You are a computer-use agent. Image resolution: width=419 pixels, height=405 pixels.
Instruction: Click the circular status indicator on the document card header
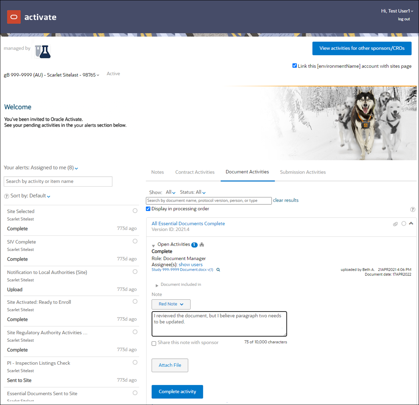[x=404, y=224]
